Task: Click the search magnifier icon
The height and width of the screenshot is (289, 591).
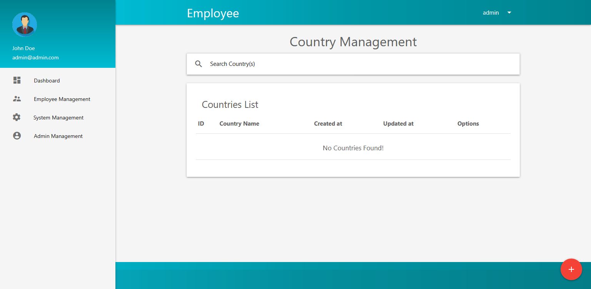Action: (199, 64)
